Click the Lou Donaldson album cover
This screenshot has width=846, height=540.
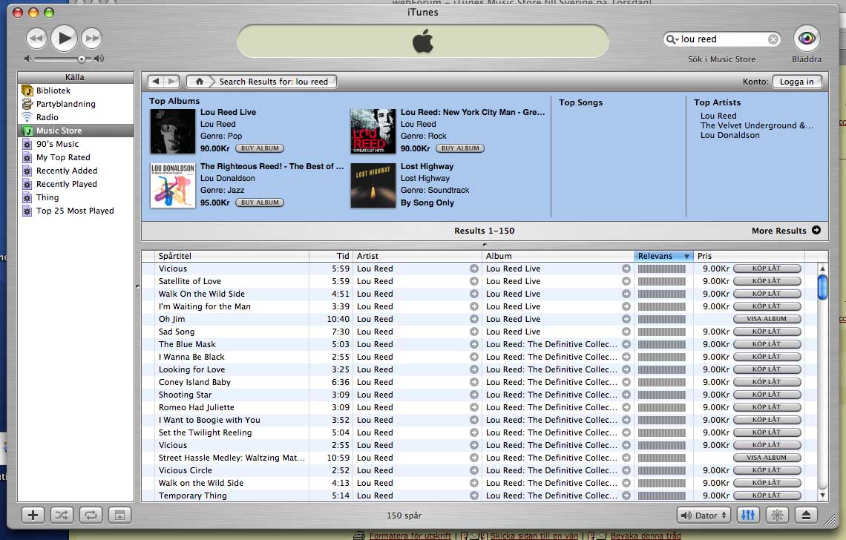click(x=172, y=185)
